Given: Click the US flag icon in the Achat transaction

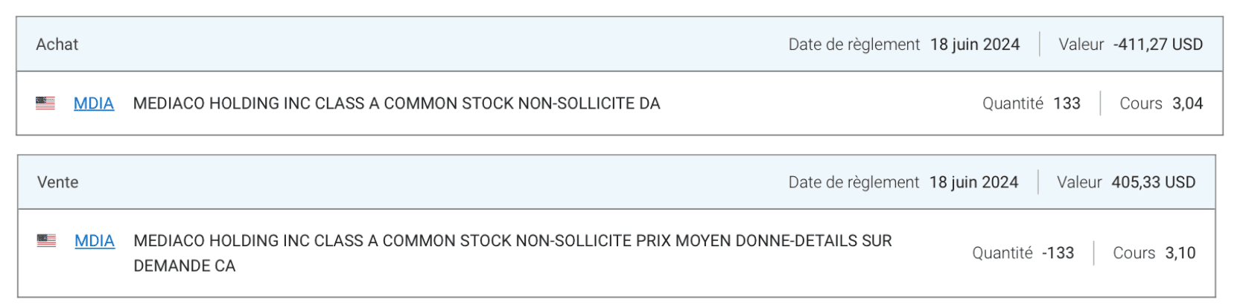Looking at the screenshot, I should pyautogui.click(x=45, y=103).
